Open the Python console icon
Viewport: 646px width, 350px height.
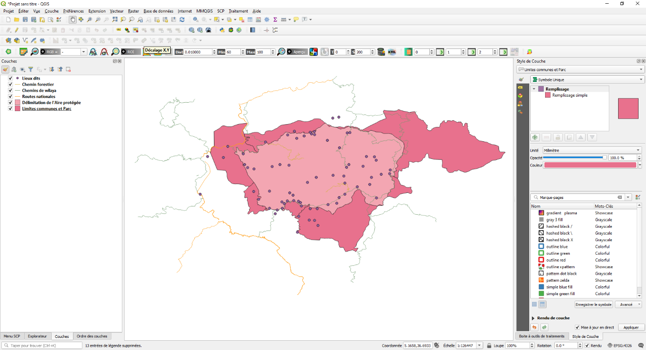click(x=222, y=30)
